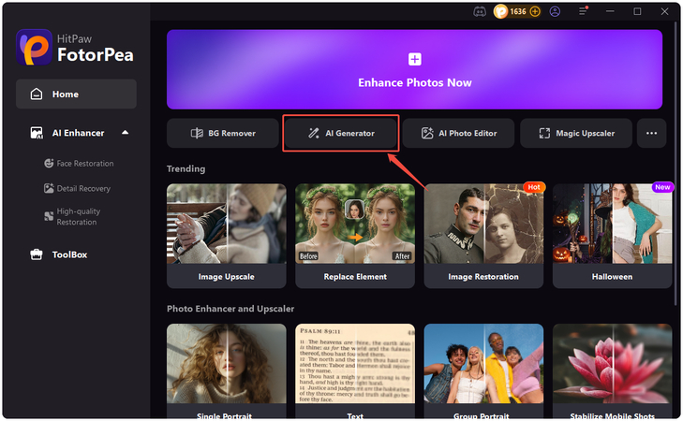This screenshot has height=421, width=683.
Task: Click the Detail Recovery icon
Action: (49, 188)
